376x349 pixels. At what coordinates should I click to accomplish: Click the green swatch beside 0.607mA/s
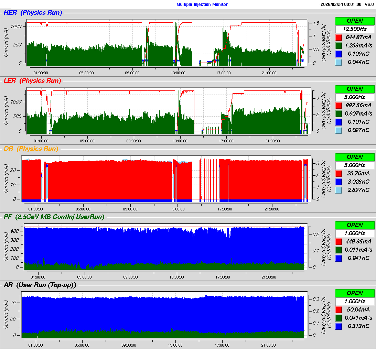[x=339, y=113]
